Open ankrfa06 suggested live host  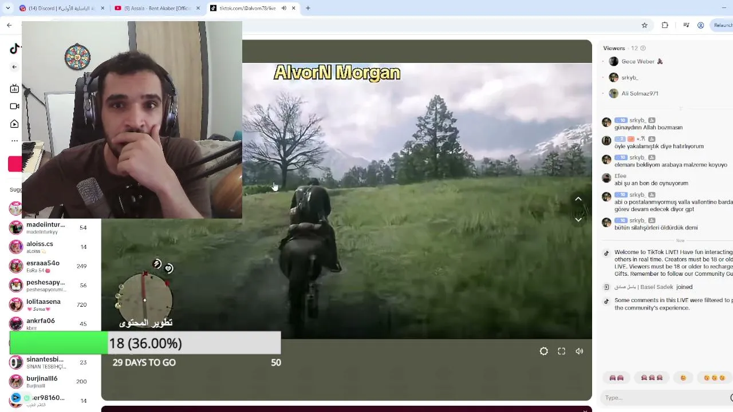tap(49, 323)
